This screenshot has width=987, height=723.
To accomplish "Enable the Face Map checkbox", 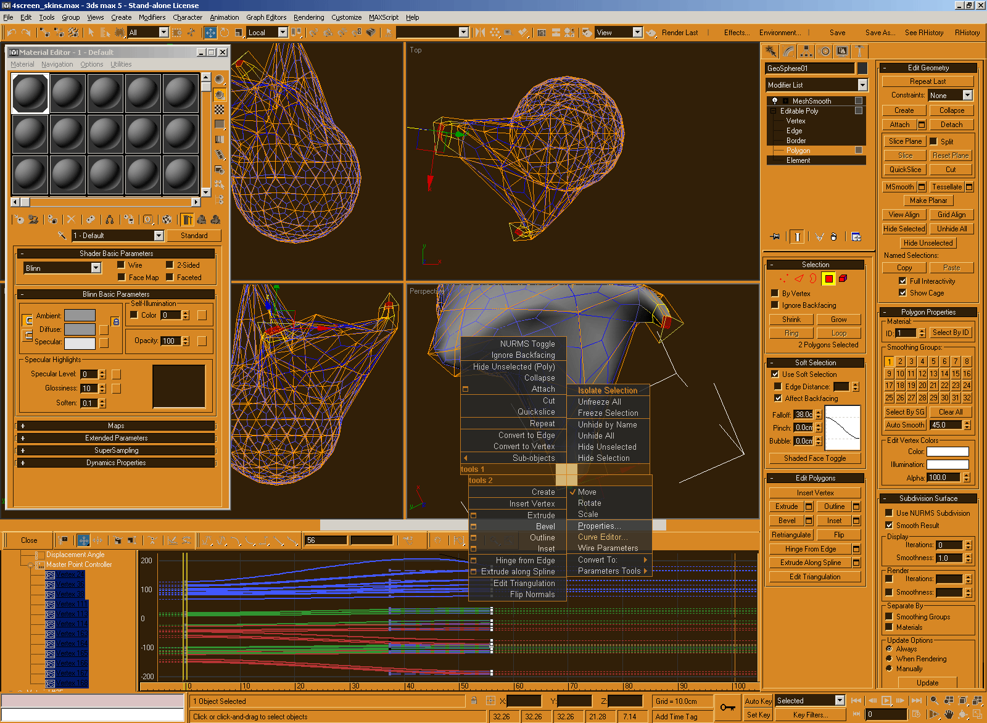I will pos(122,277).
